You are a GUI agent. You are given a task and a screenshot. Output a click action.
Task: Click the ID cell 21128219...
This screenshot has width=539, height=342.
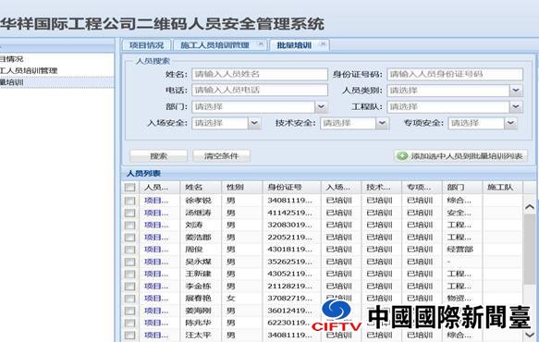[x=289, y=287]
